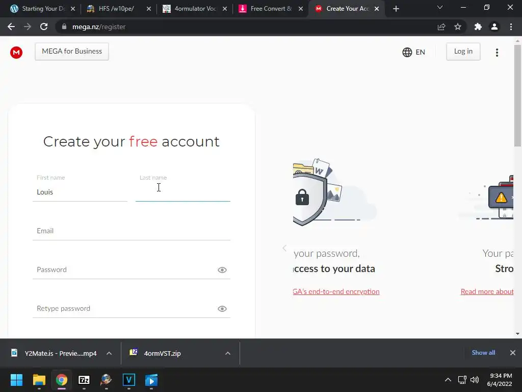Open the end-to-end encryption link
The image size is (522, 392).
336,291
